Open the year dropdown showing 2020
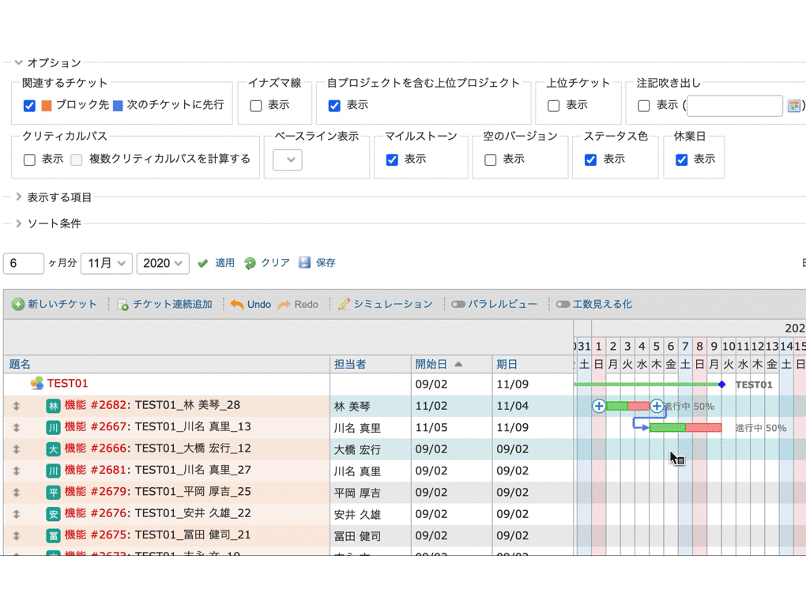The image size is (806, 604). click(x=163, y=264)
